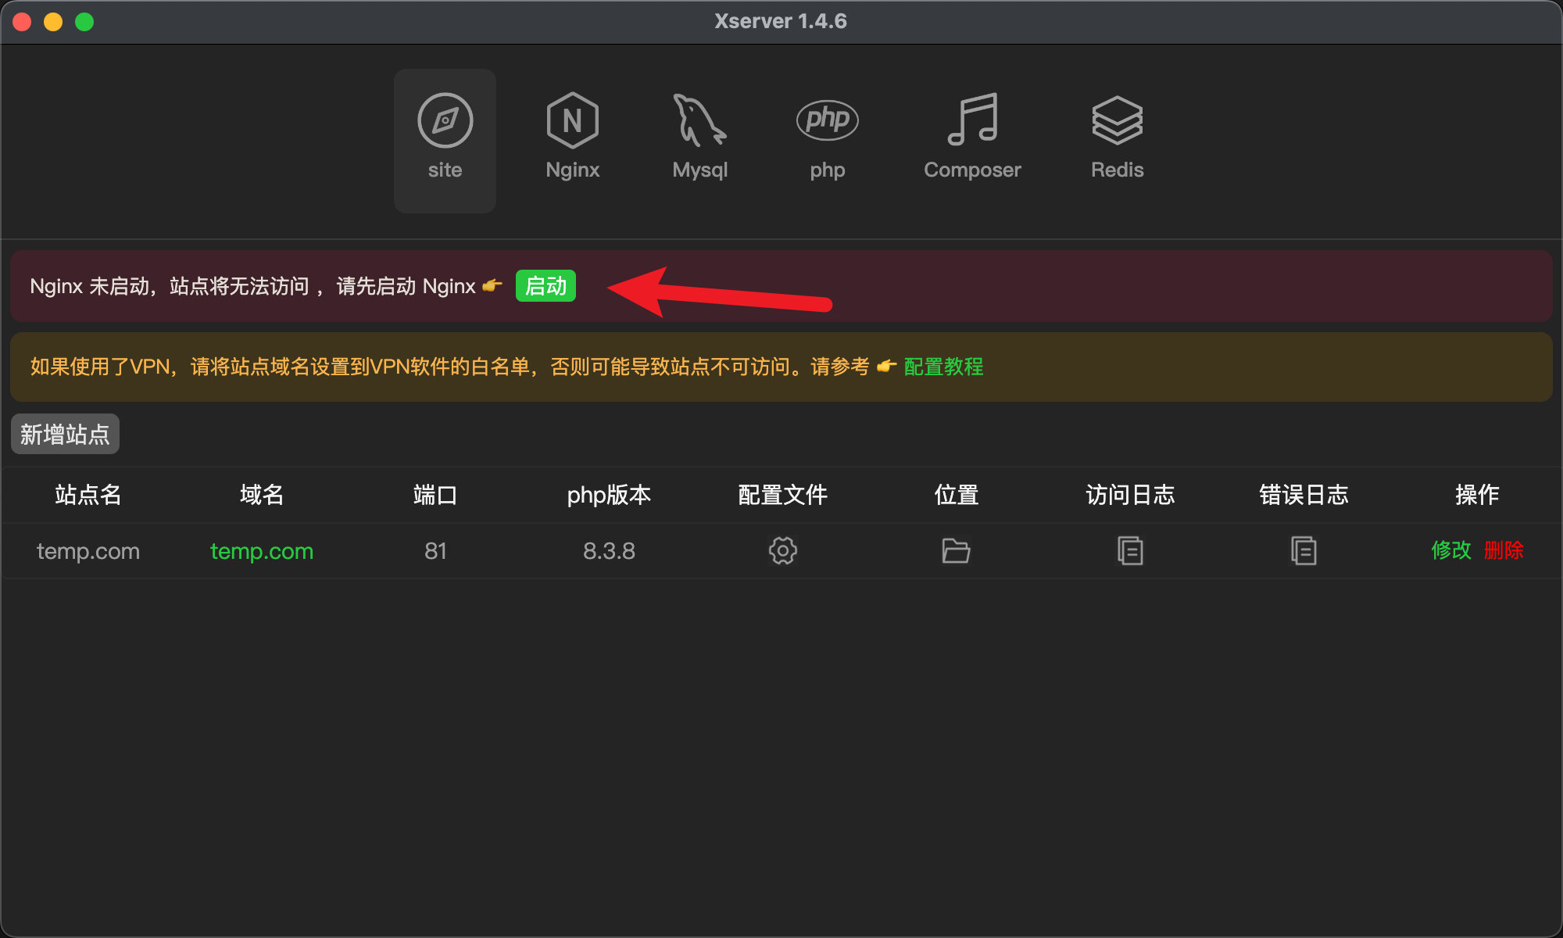Viewport: 1563px width, 938px height.
Task: Click 修改 to edit the site
Action: [1451, 550]
